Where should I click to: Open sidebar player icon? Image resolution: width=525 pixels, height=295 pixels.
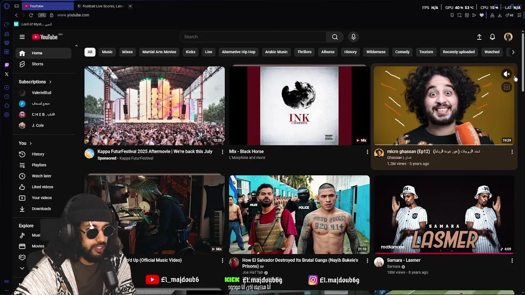7,88
